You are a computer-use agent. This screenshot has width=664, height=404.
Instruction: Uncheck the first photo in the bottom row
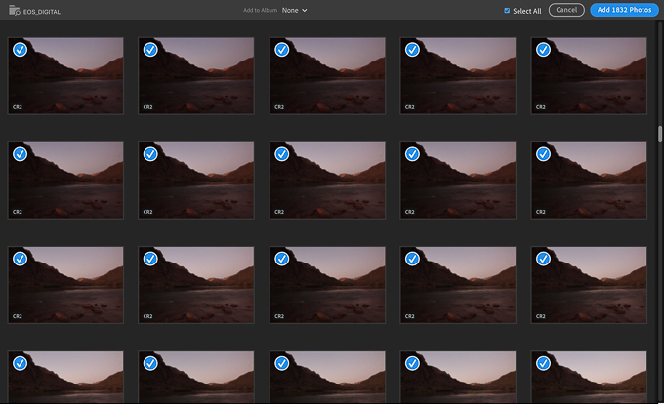[20, 363]
